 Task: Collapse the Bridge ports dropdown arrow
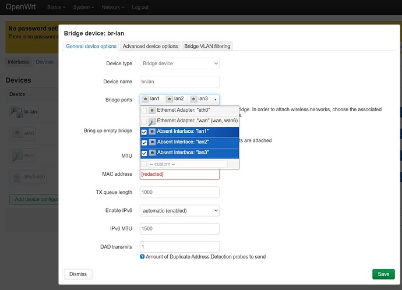[214, 100]
